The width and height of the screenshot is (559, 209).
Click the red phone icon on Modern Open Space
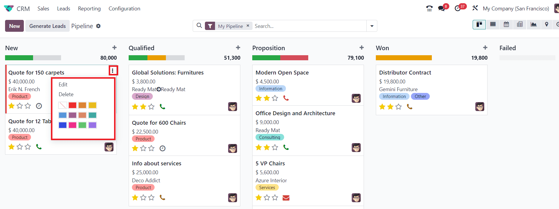pos(286,98)
